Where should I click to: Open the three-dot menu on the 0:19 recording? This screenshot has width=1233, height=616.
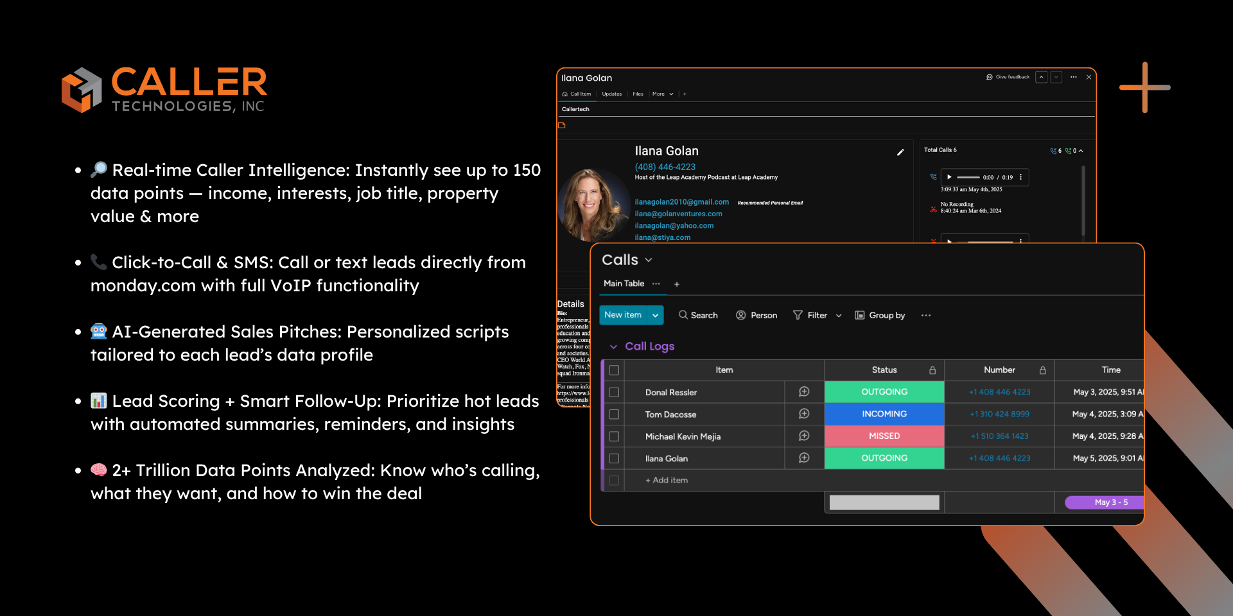pos(1020,177)
